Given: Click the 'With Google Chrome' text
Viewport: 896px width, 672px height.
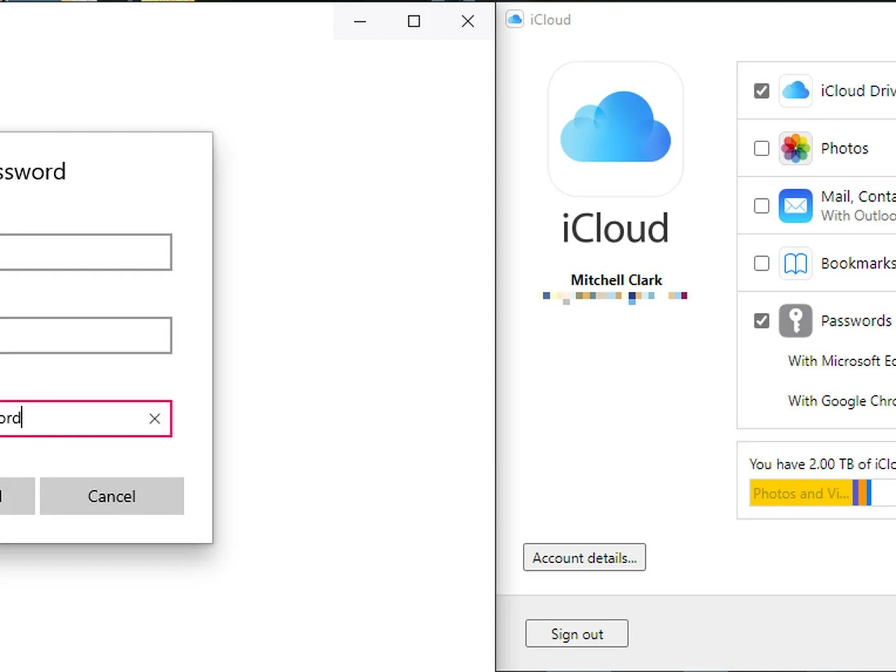Looking at the screenshot, I should pyautogui.click(x=842, y=401).
